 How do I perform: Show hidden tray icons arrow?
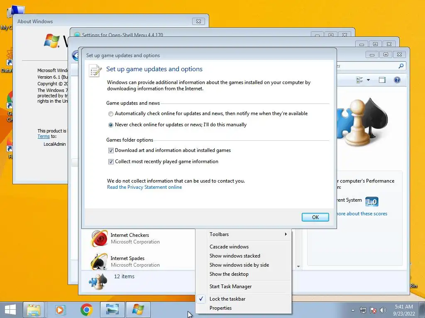point(353,310)
